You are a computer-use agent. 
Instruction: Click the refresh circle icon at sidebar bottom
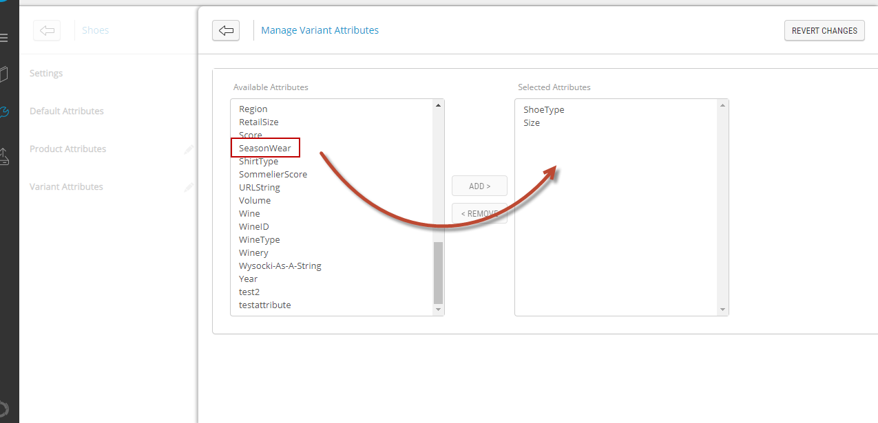(4, 407)
